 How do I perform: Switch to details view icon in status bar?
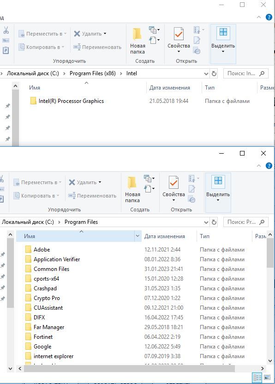[257, 377]
